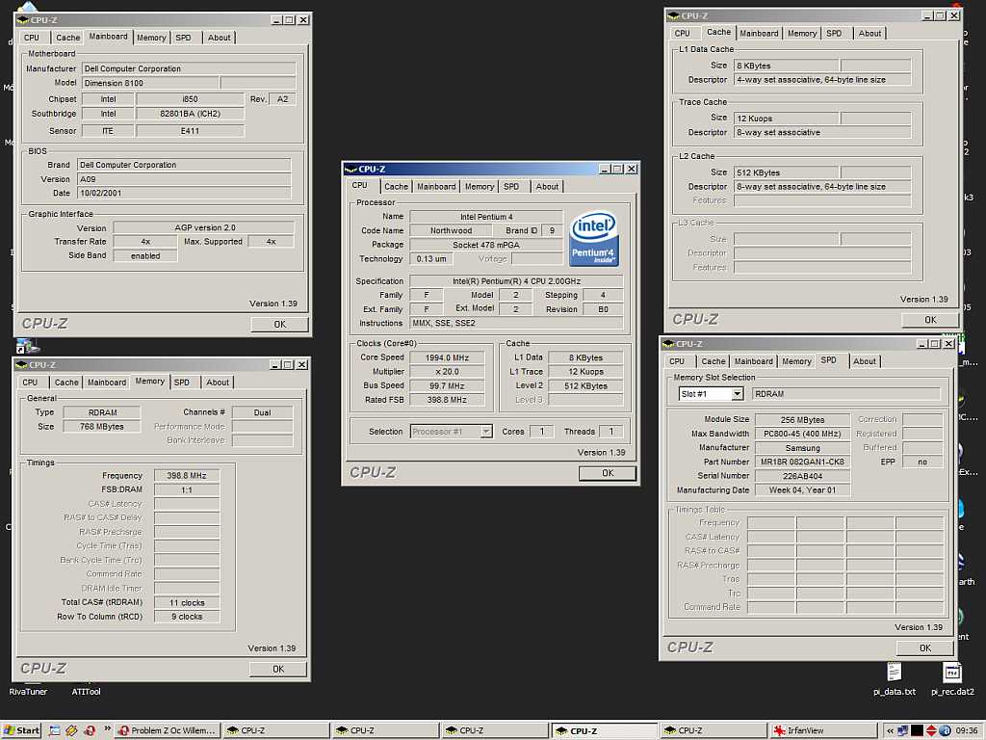Click the 12 Kuops Trace Cache size field
Screen dimensions: 986x740
(786, 119)
